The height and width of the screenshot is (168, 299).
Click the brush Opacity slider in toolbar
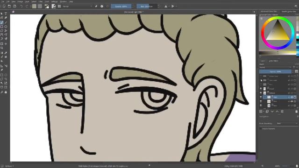[121, 6]
